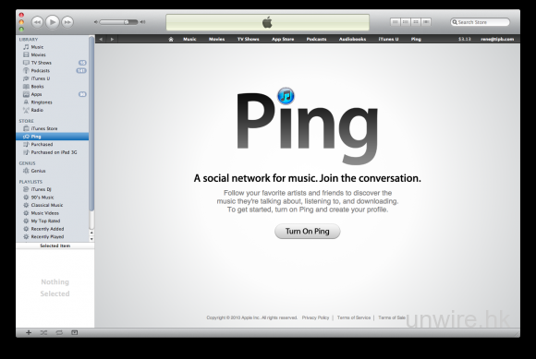Open the Music Videos smart playlist
The image size is (536, 359).
click(x=53, y=213)
